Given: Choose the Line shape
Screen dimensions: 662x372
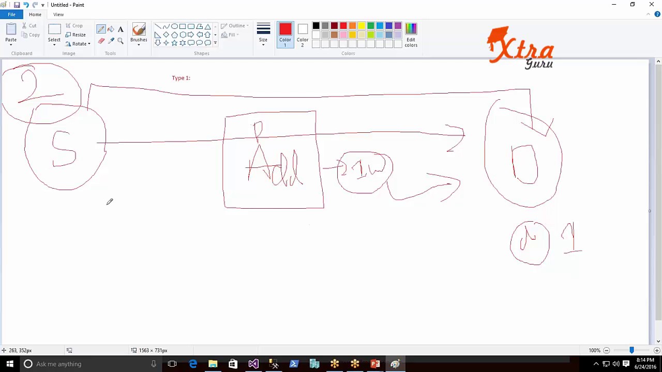Looking at the screenshot, I should coord(158,26).
